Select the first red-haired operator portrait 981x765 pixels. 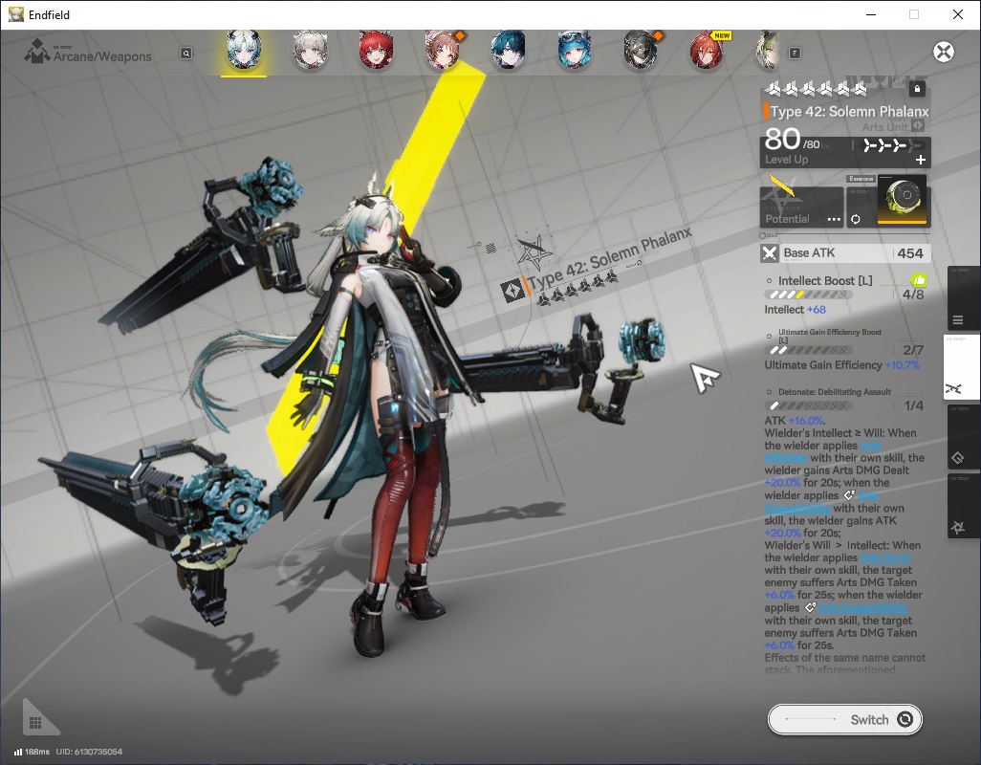(376, 50)
